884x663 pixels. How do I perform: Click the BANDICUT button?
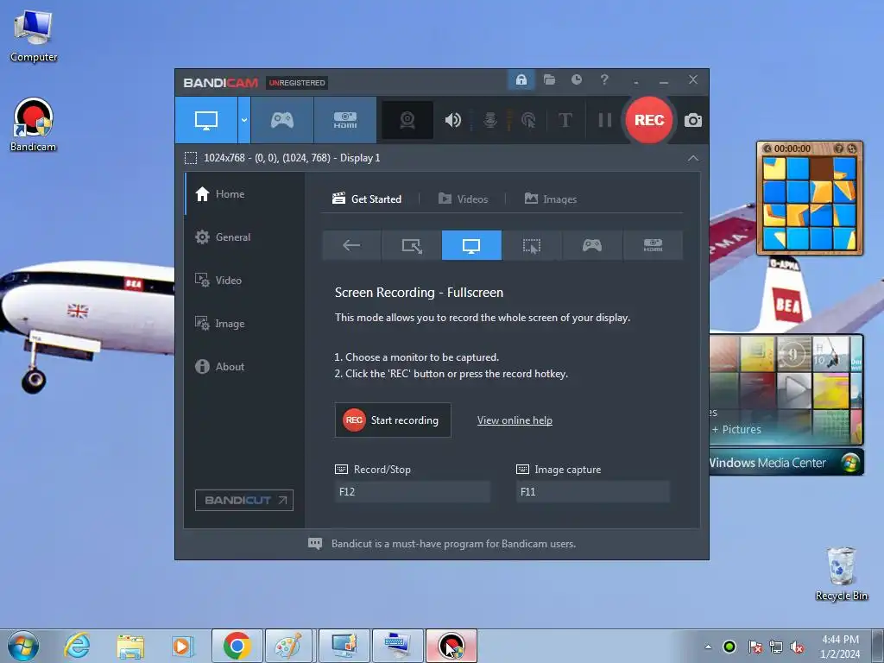(244, 500)
